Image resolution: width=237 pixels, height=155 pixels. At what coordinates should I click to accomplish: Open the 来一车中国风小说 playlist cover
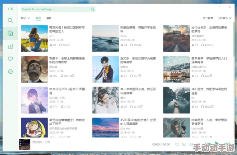[105, 100]
